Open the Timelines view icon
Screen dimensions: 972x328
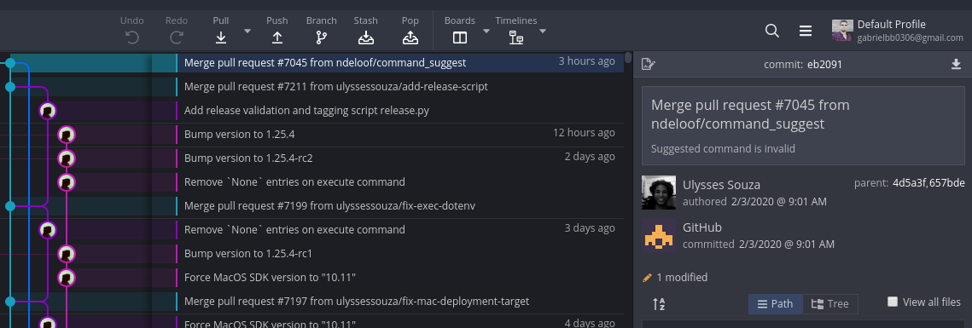tap(515, 37)
